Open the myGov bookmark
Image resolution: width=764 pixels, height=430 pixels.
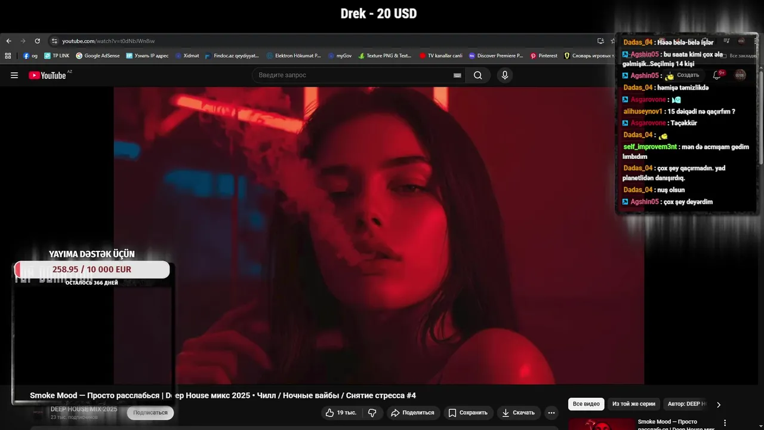340,56
